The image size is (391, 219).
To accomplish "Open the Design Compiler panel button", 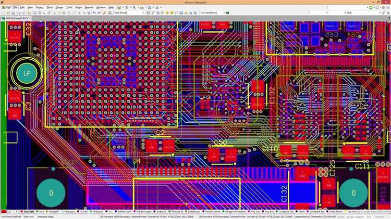I will click(356, 217).
